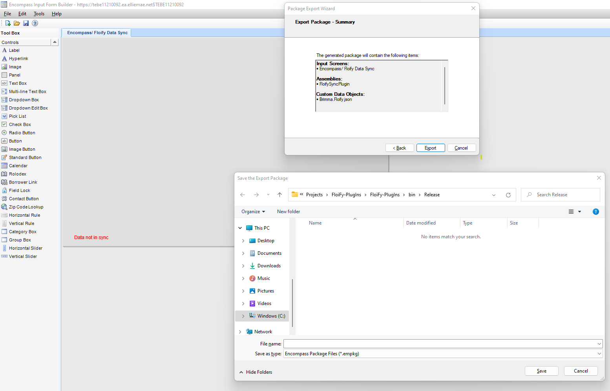This screenshot has width=610, height=391.
Task: Click the New Form toolbar icon
Action: pos(8,23)
